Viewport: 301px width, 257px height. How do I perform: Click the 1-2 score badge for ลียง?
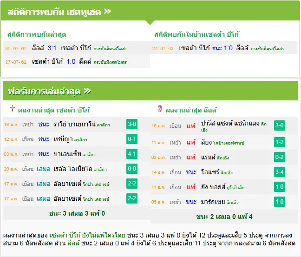pos(279,142)
